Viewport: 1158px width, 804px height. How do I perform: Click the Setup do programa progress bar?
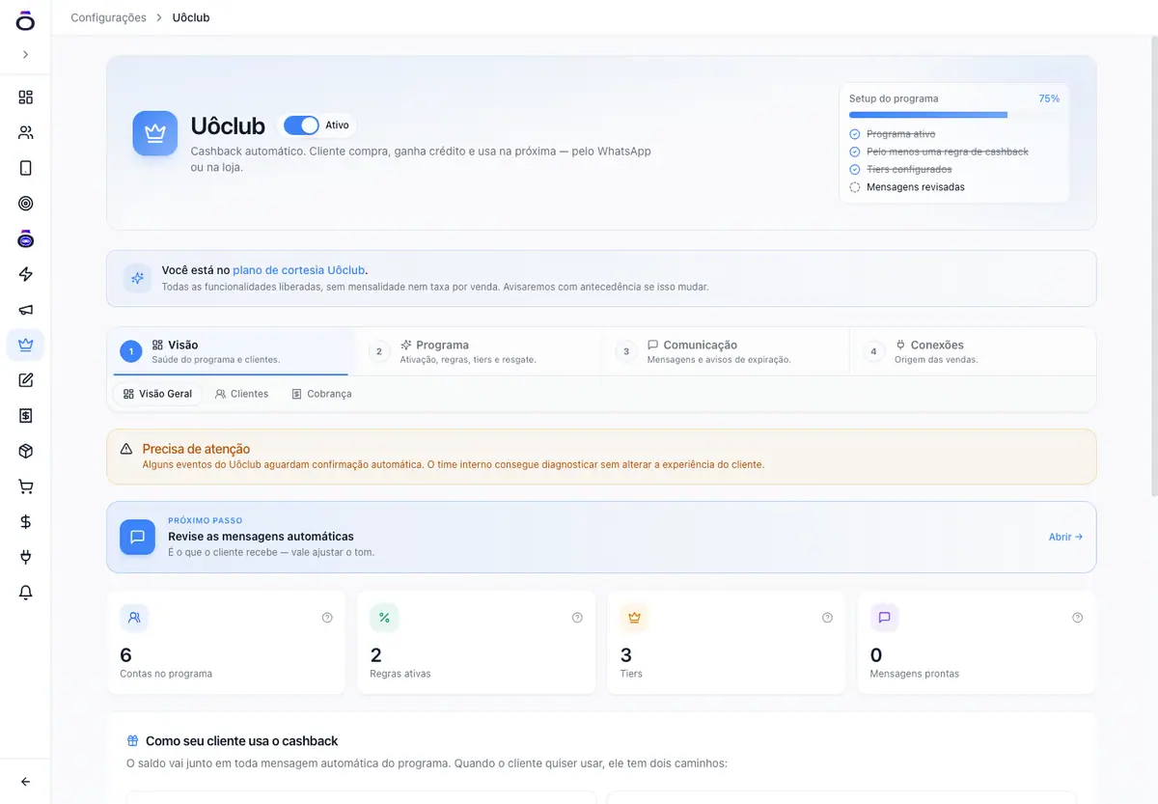click(954, 115)
